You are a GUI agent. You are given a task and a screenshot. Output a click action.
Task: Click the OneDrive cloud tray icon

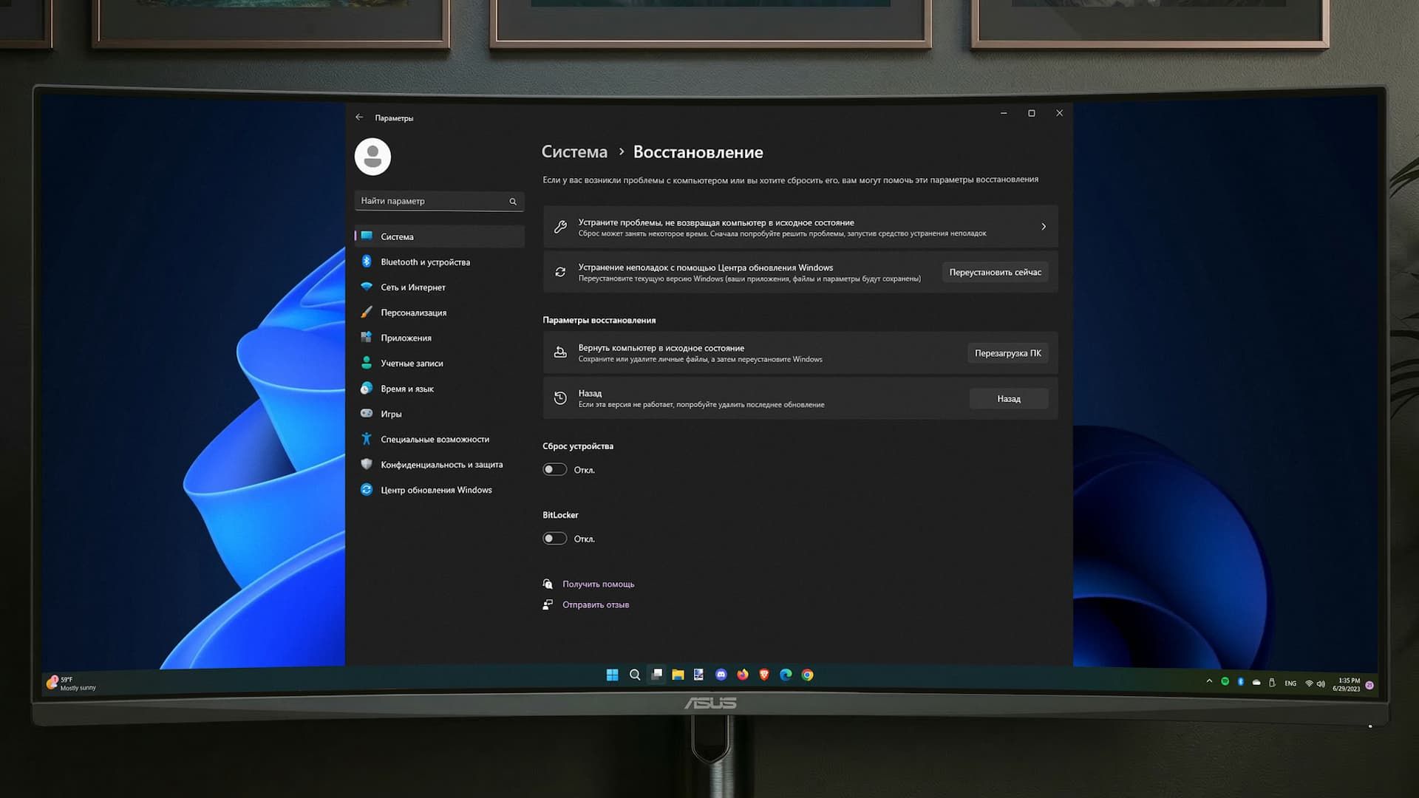click(1256, 683)
